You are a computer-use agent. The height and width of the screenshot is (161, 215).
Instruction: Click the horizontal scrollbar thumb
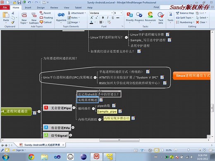point(119,140)
